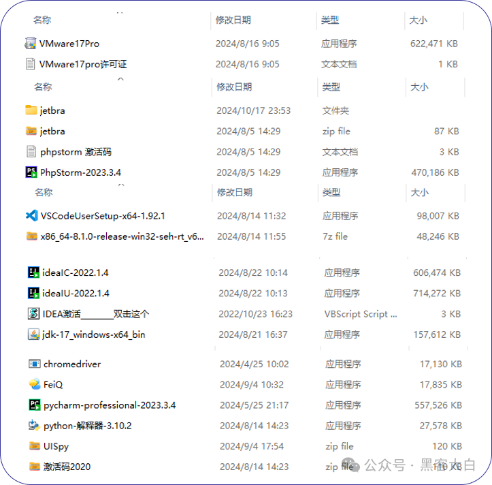Click the size 157,612 KB
This screenshot has width=492, height=485.
[437, 334]
